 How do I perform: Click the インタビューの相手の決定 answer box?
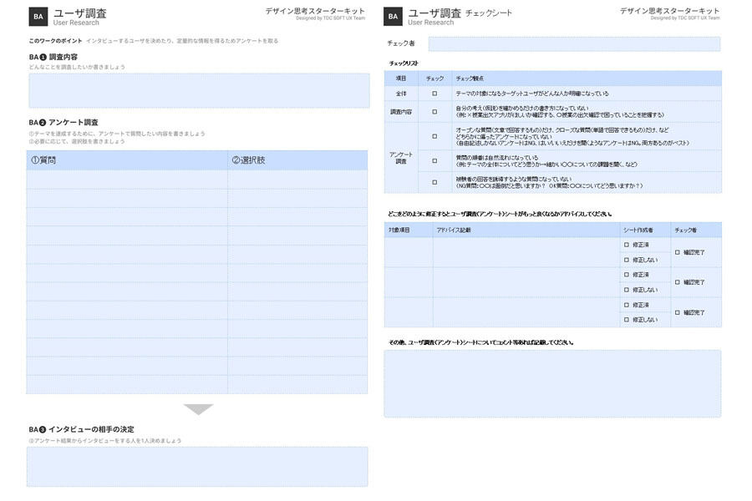point(197,467)
